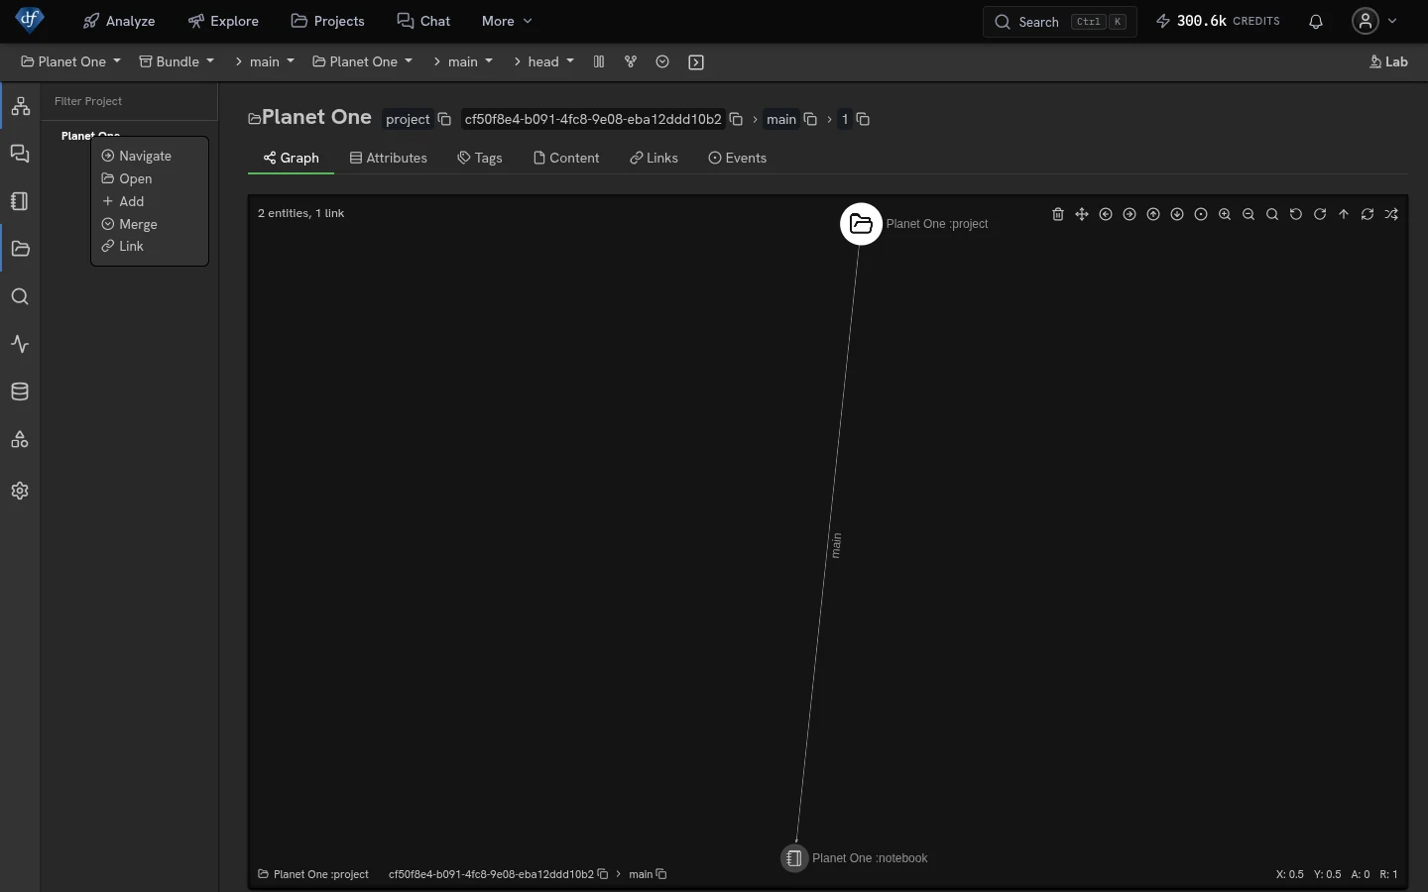The image size is (1428, 892).
Task: Select the open-folder projects sidebar icon
Action: point(20,249)
